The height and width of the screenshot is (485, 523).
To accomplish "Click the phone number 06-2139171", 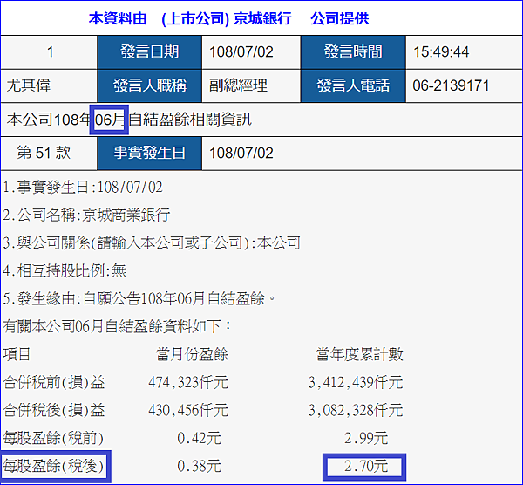I will click(451, 85).
